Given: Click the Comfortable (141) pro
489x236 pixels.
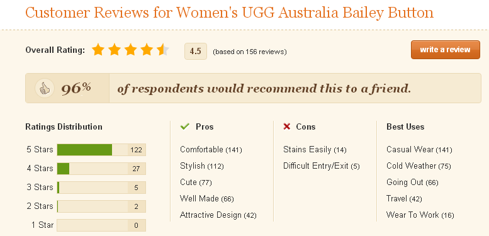Looking at the screenshot, I should (211, 150).
